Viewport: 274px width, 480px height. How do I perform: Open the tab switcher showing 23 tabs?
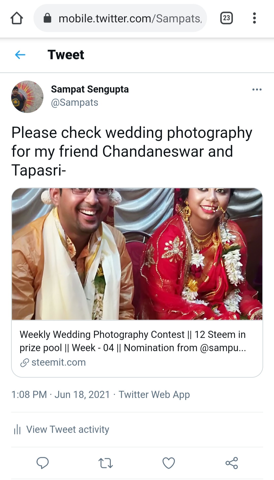(226, 18)
